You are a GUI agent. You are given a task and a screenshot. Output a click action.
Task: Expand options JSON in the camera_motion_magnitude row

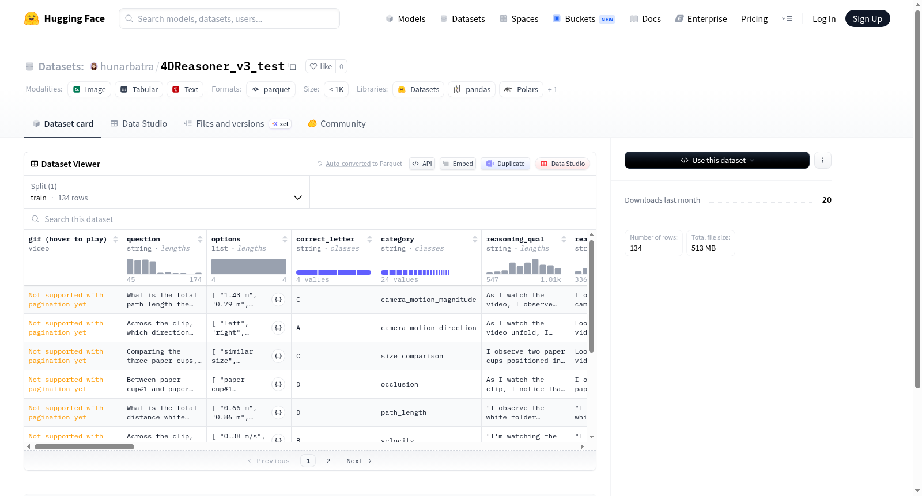[278, 300]
